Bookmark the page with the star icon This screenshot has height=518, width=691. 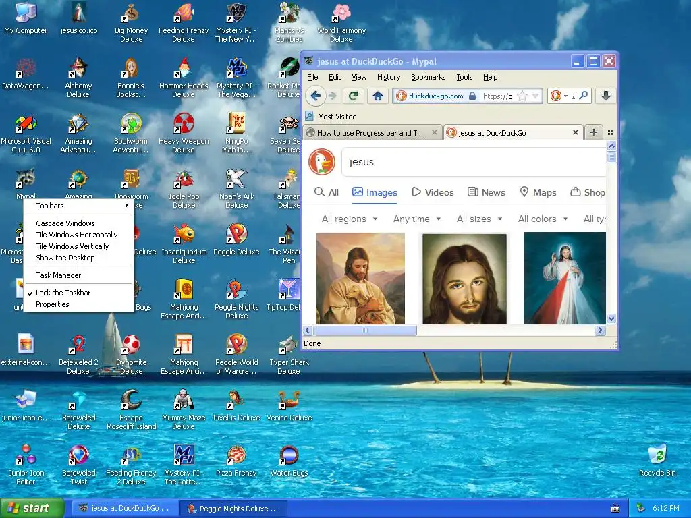pyautogui.click(x=522, y=96)
